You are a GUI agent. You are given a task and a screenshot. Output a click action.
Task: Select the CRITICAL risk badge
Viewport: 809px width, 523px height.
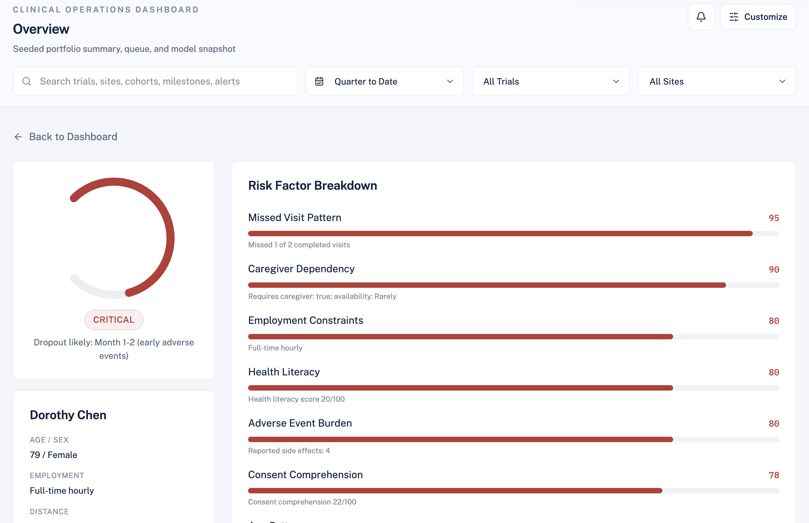pos(114,320)
